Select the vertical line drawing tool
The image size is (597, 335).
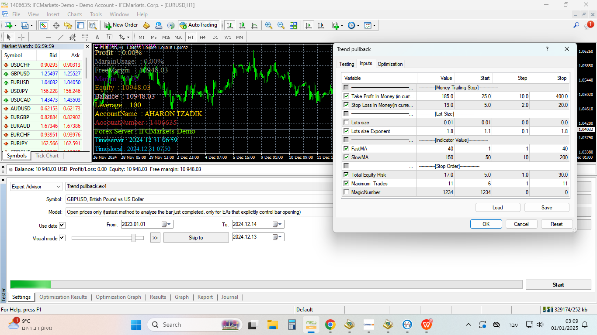point(36,37)
